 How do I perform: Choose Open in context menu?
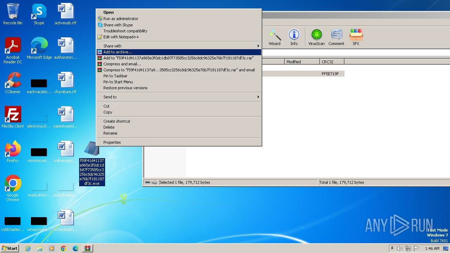click(179, 13)
